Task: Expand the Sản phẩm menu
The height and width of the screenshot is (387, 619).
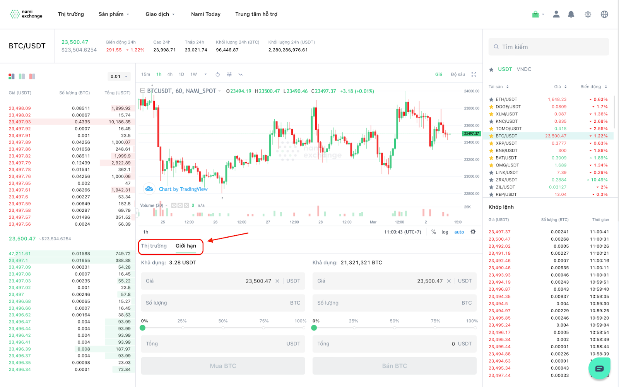Action: (x=114, y=14)
